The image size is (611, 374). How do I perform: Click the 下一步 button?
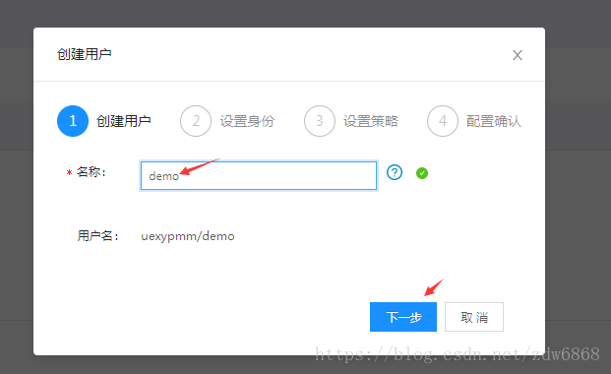click(x=403, y=317)
